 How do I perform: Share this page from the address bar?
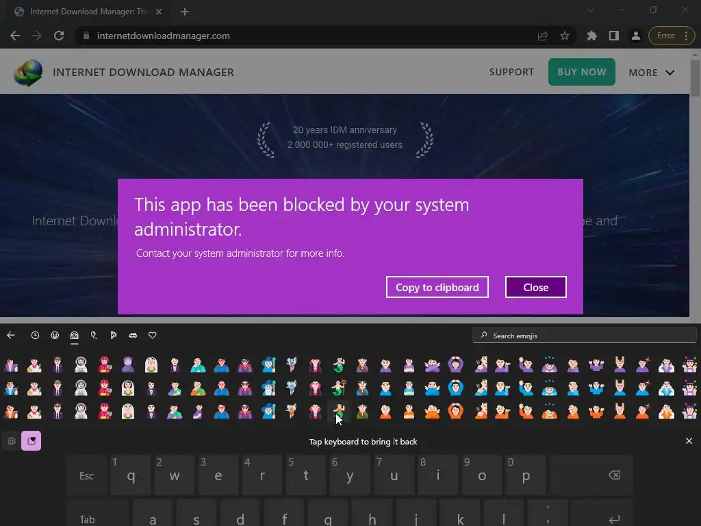(x=543, y=36)
